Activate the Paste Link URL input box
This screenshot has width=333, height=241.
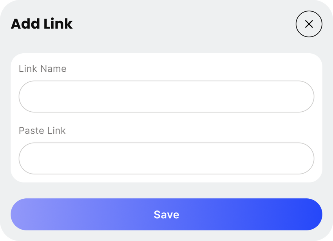166,158
